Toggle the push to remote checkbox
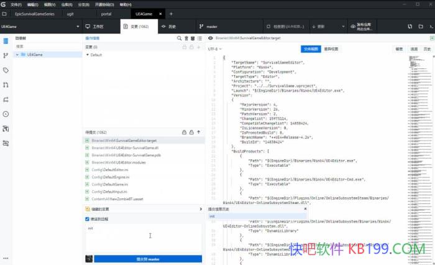Screen dimensions: 435x265 point(87,219)
